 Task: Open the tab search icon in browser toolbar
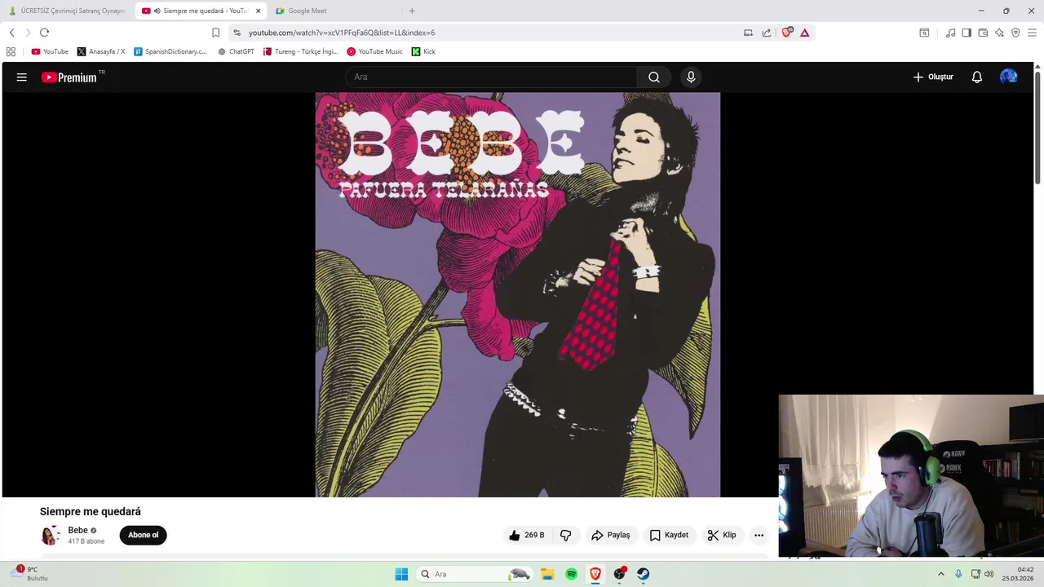click(924, 33)
